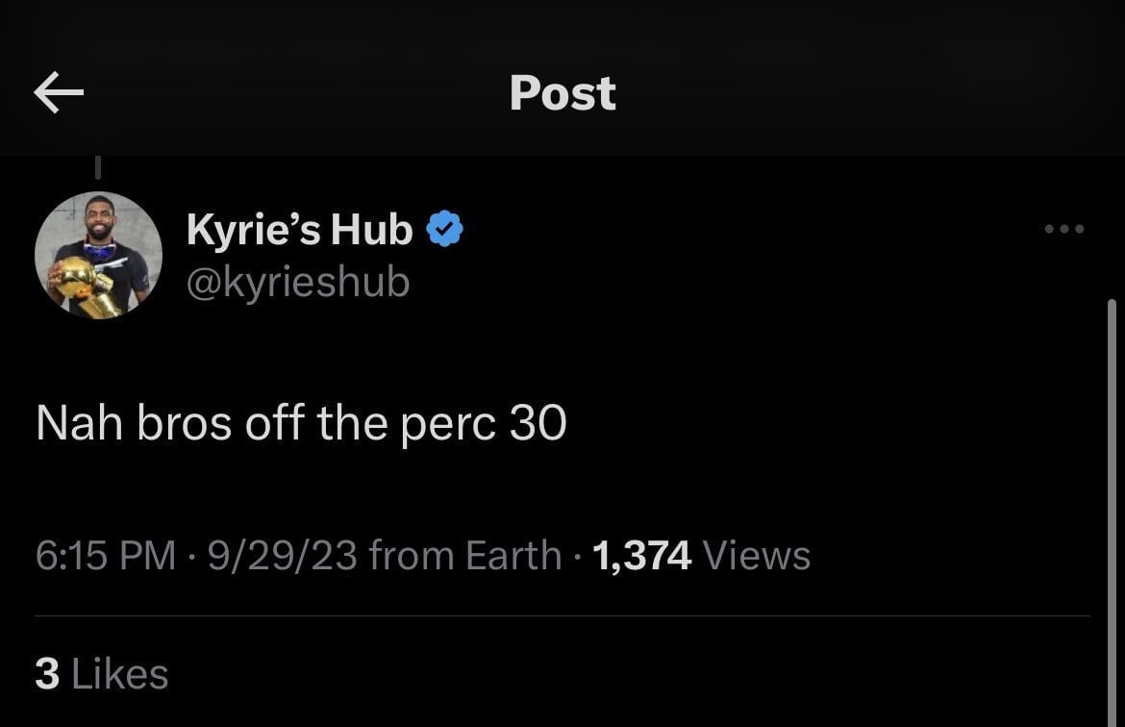
Task: Click the from Earth location text
Action: pos(469,554)
